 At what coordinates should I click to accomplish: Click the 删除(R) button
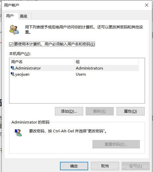pyautogui.click(x=99, y=111)
